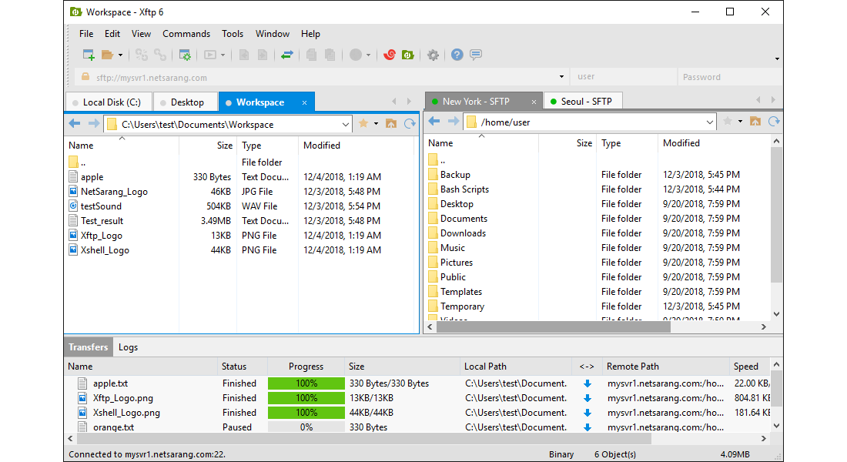Refresh the remote /home/user pane

774,122
